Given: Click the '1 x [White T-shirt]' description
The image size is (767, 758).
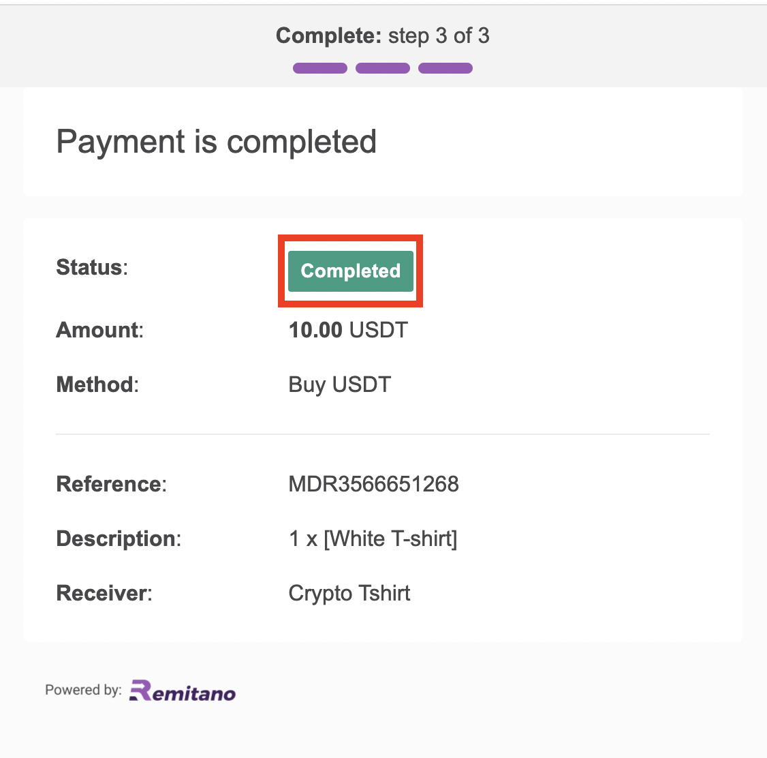Looking at the screenshot, I should 373,539.
